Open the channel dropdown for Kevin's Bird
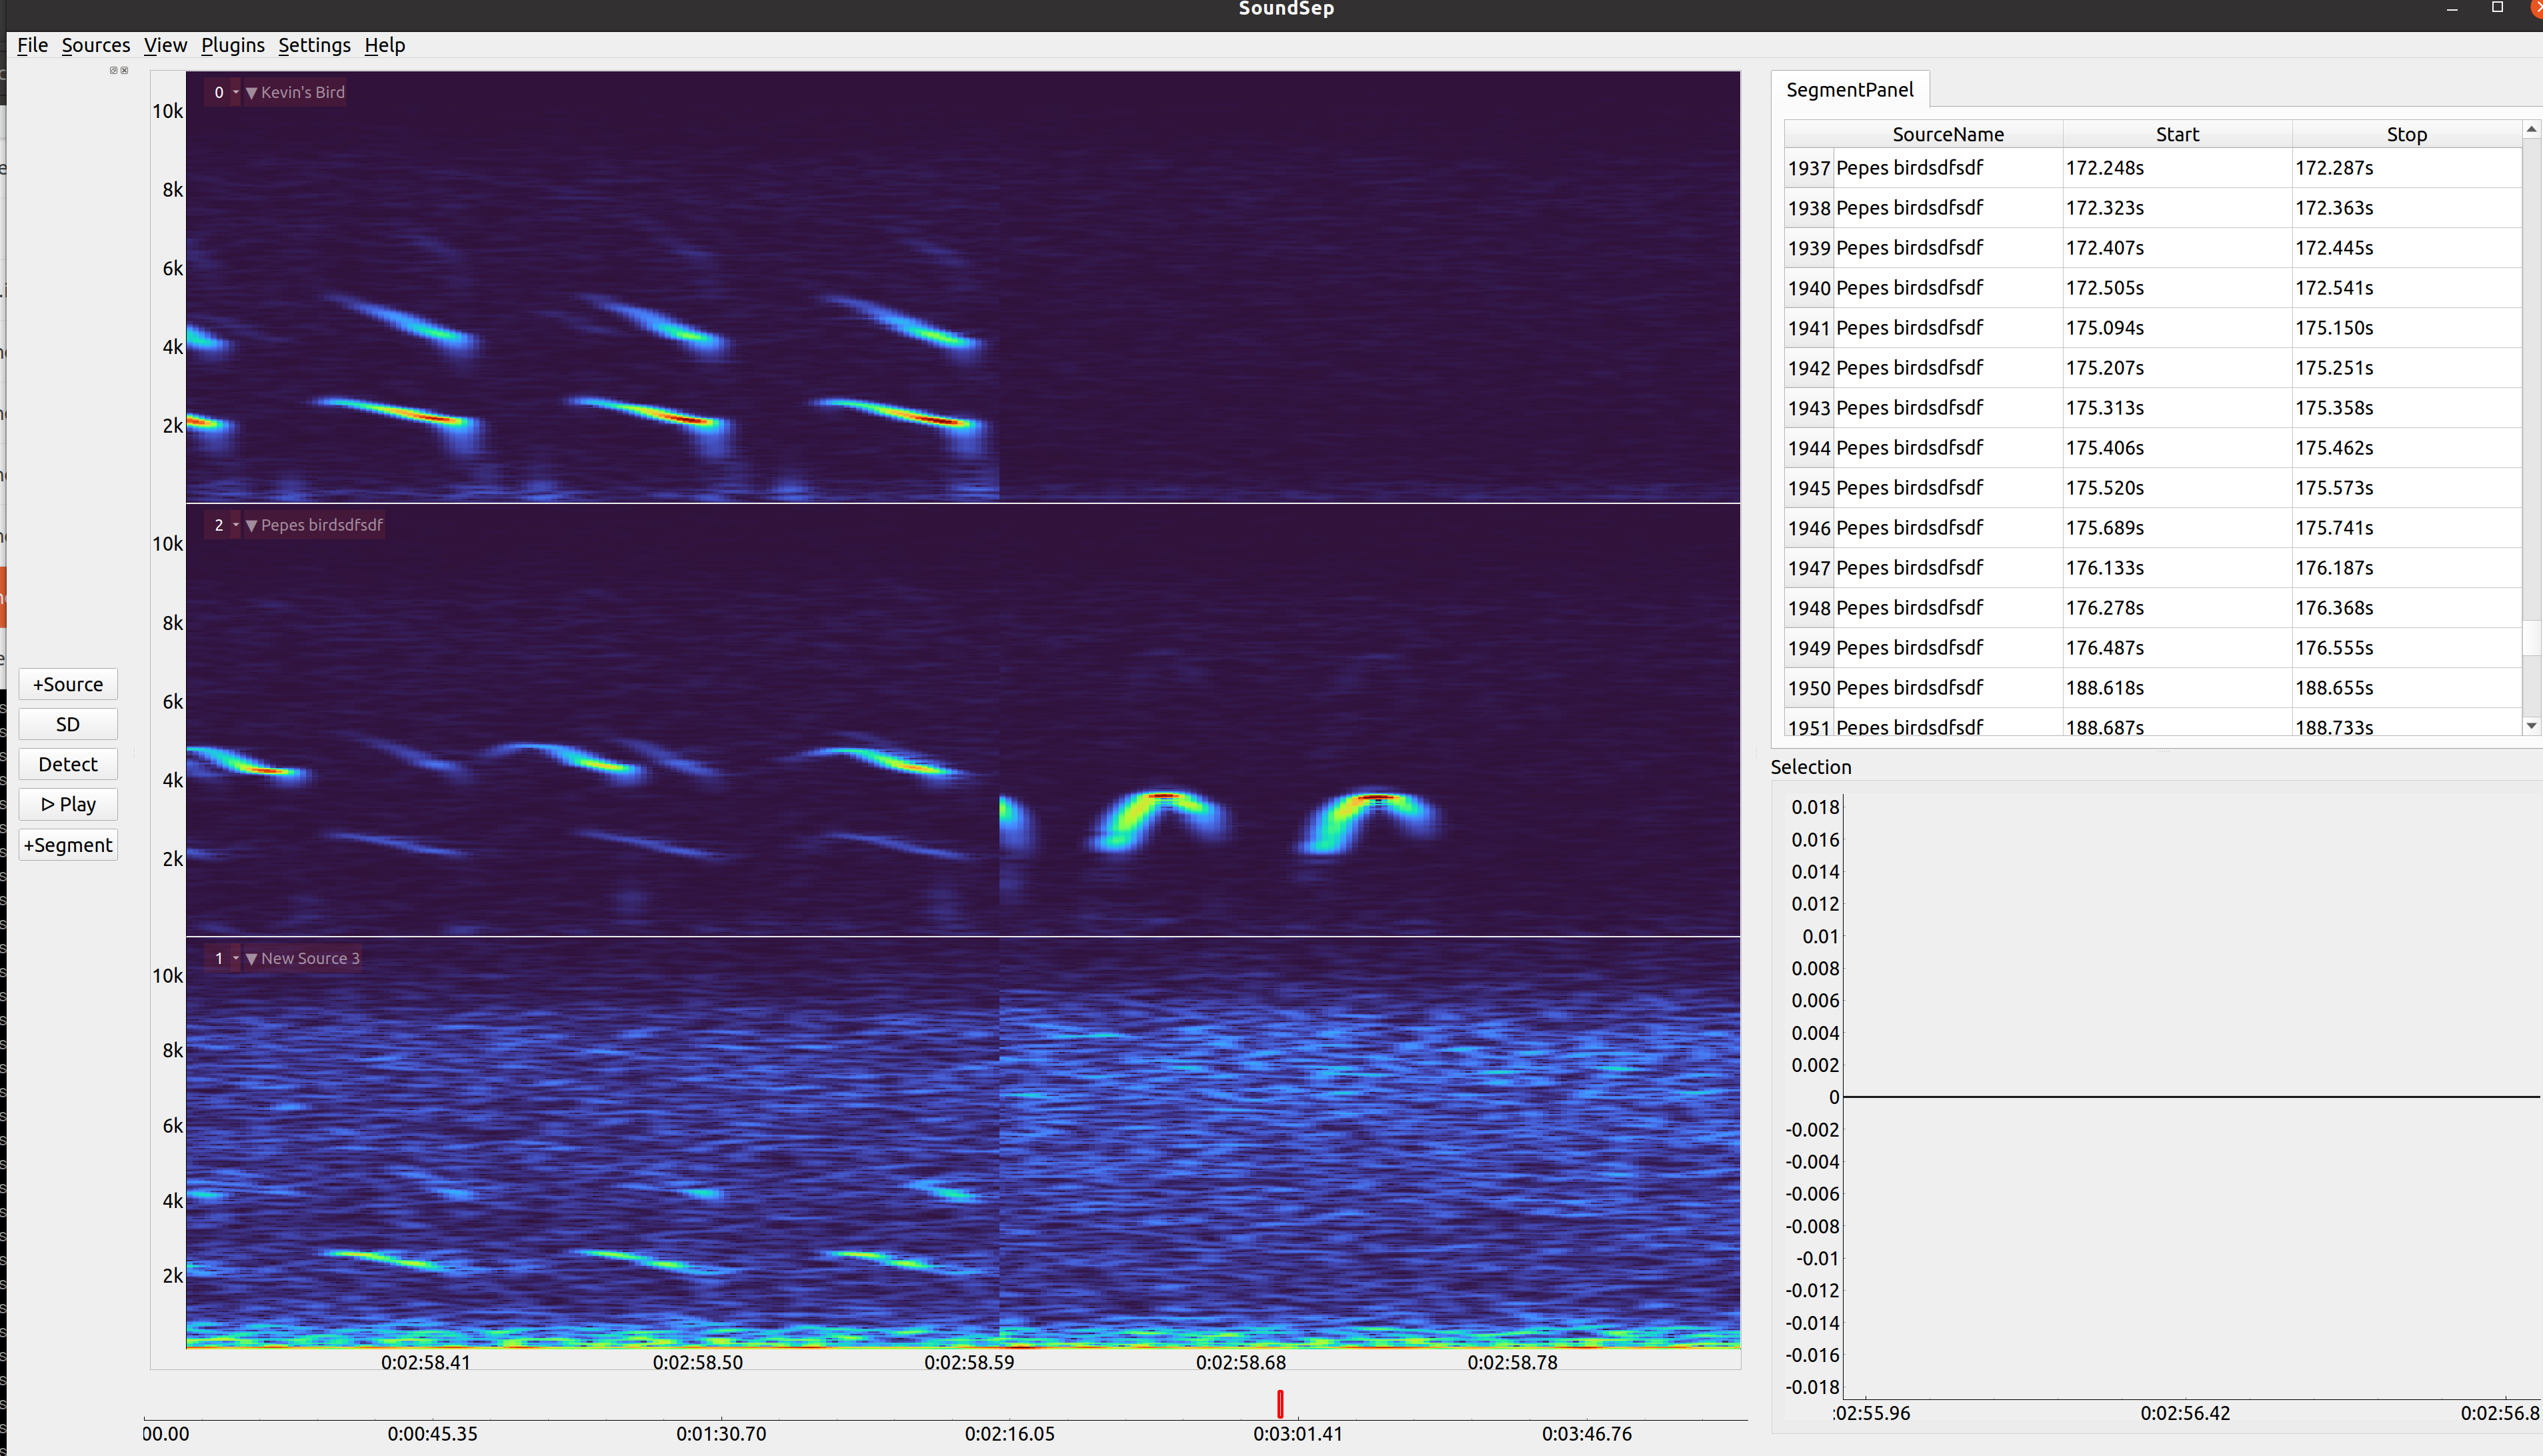The height and width of the screenshot is (1456, 2543). tap(237, 92)
